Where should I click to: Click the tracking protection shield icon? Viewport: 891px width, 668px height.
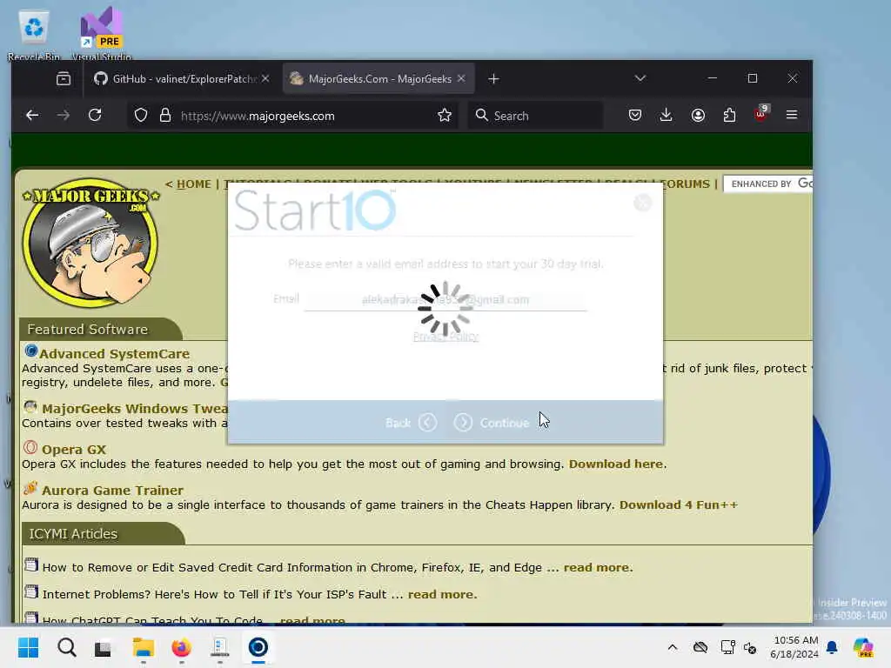pyautogui.click(x=141, y=116)
